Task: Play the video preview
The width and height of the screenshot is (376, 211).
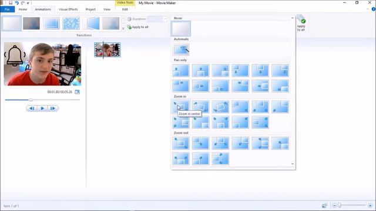Action: point(42,108)
